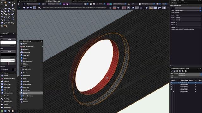Click the Design Layer Name column header
The width and height of the screenshot is (202, 113).
187,80
